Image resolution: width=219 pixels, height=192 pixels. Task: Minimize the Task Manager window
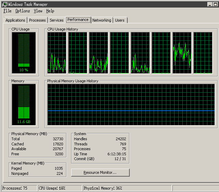tap(210, 4)
